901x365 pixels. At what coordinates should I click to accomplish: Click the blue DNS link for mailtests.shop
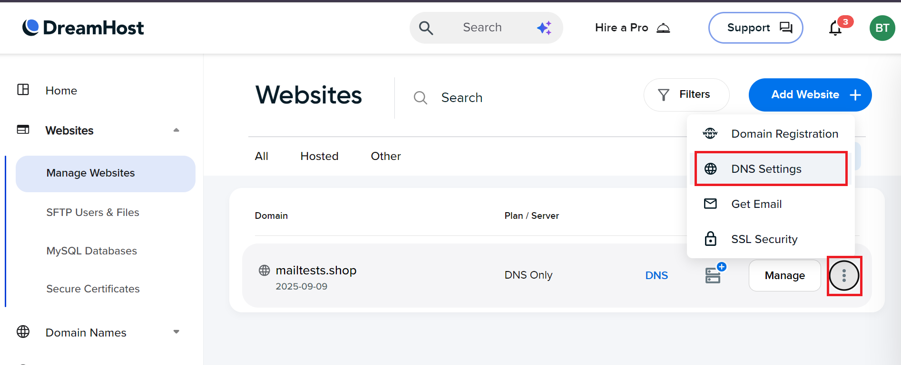point(656,275)
